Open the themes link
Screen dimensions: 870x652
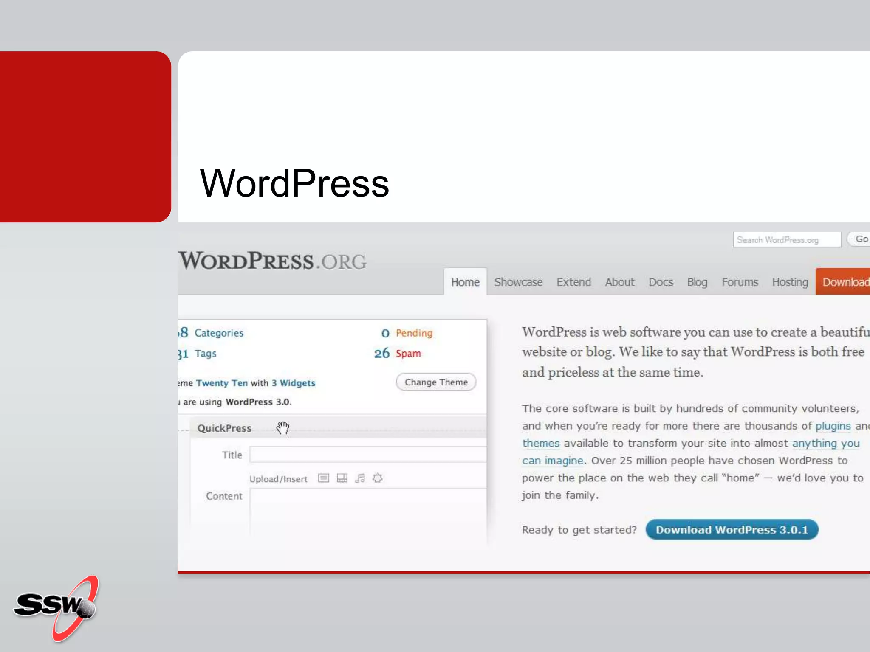click(x=541, y=443)
